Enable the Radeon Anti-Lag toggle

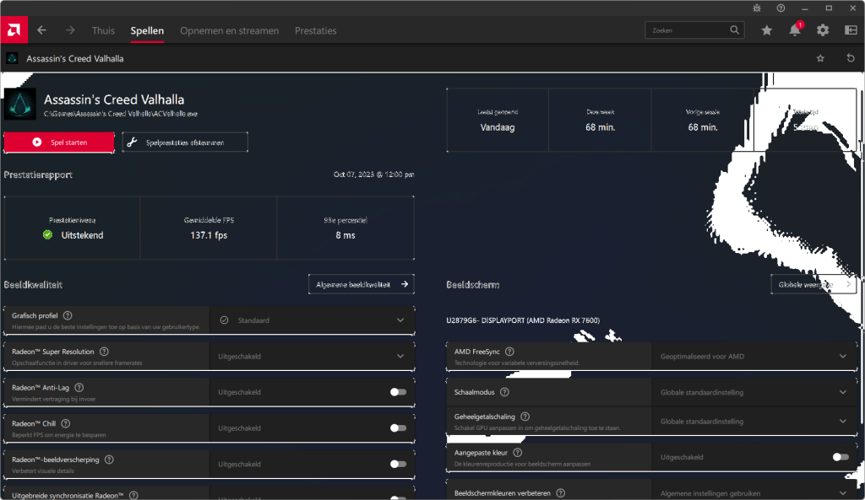pos(398,392)
